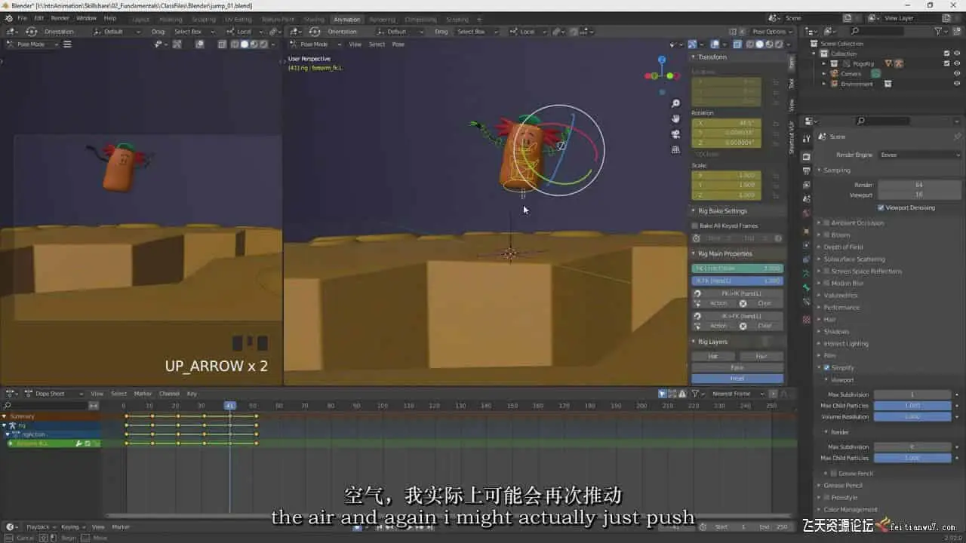
Task: Click the hamburger menu icon beside Pose Mode
Action: tap(67, 44)
